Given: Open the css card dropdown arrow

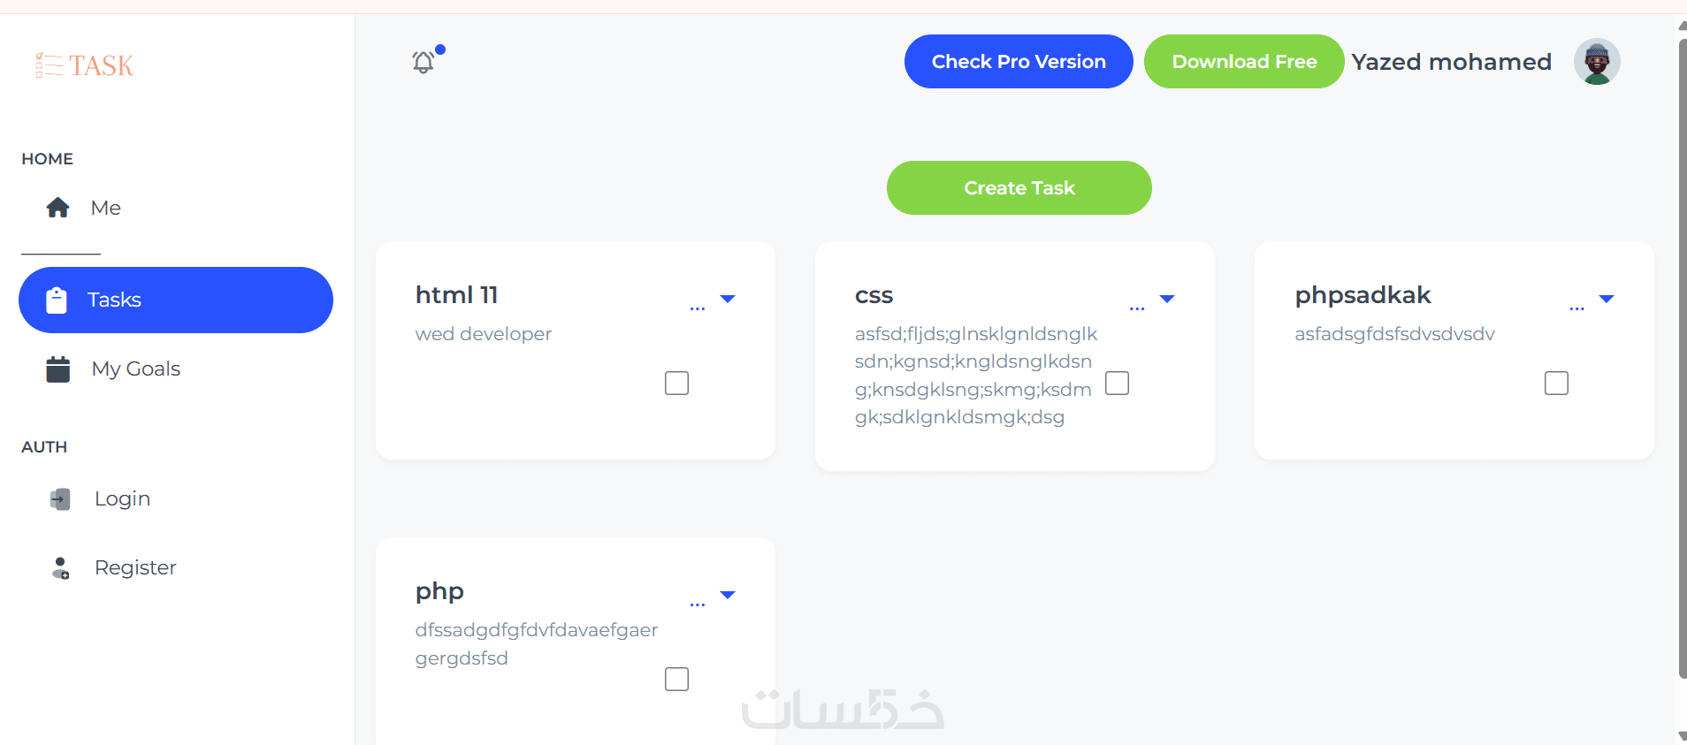Looking at the screenshot, I should pos(1167,299).
